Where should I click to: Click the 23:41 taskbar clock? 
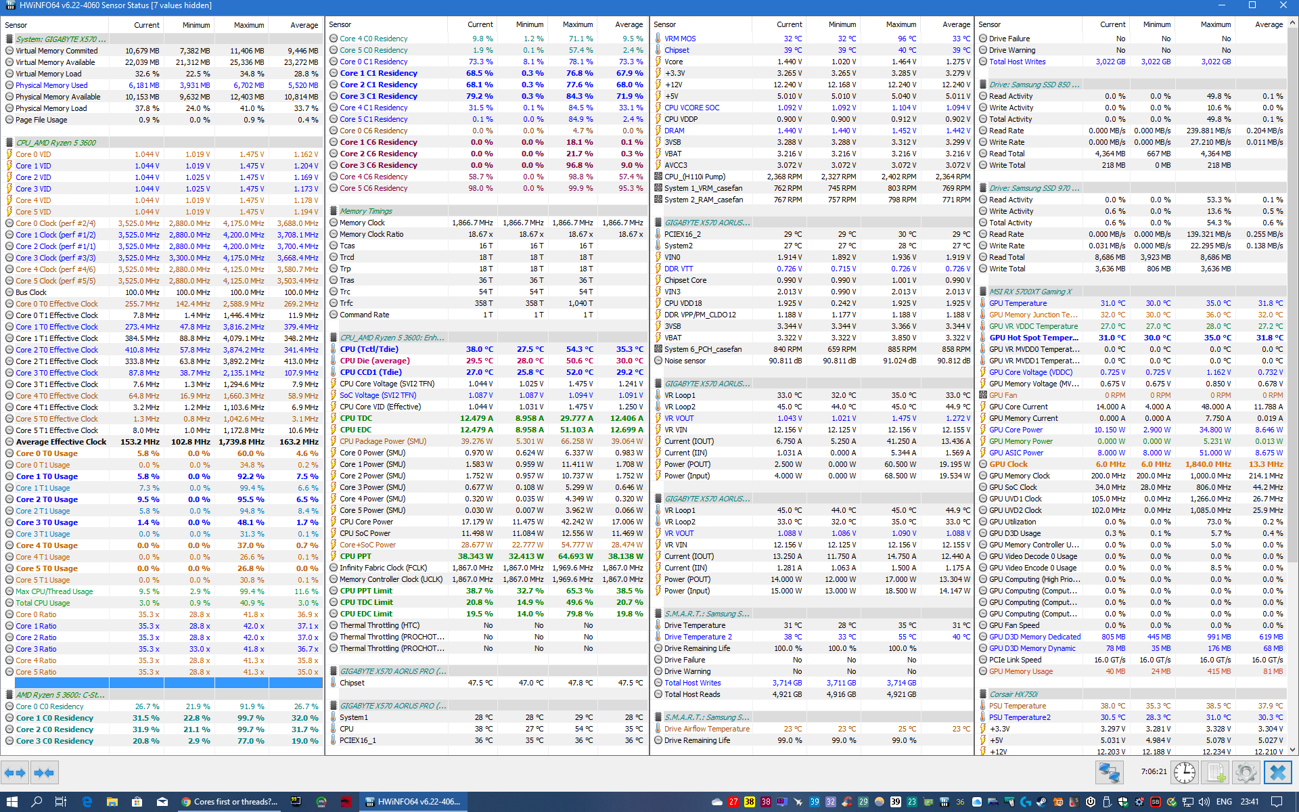point(1250,801)
